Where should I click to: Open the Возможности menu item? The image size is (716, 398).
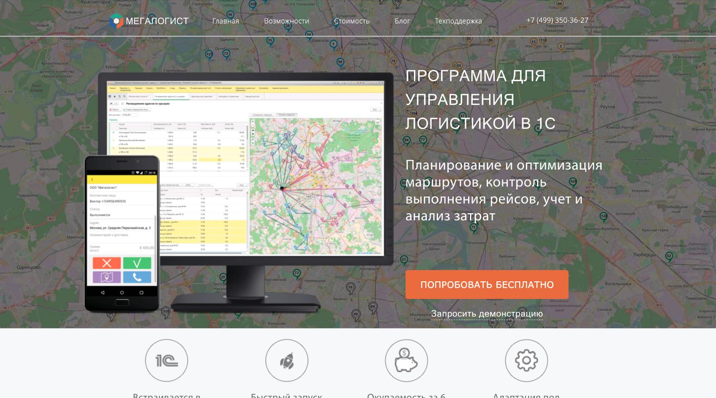click(x=286, y=21)
